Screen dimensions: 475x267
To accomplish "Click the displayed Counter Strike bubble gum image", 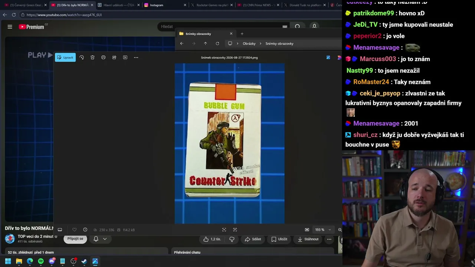I will (229, 144).
